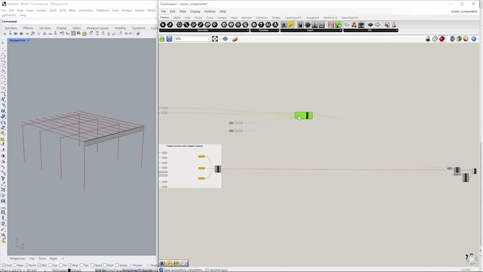Open dropdown arrow next to zoom extents
The image size is (483, 272).
(220, 39)
